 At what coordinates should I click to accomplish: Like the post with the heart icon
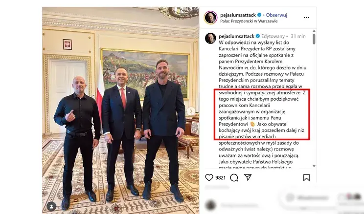tap(209, 177)
